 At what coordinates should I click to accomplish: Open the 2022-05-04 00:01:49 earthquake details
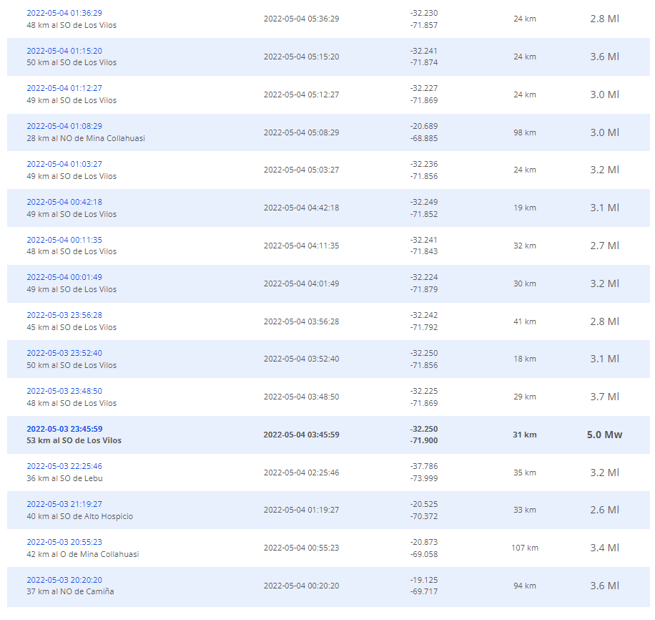pos(64,277)
